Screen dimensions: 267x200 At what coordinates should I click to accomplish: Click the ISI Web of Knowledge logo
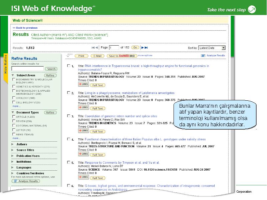53,8
